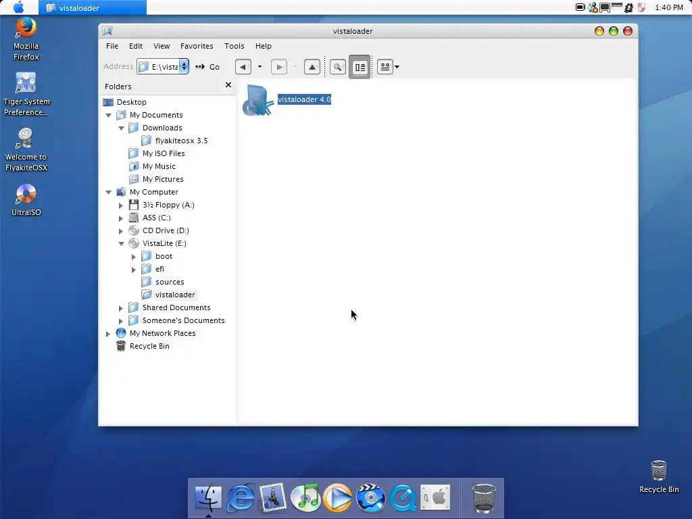Viewport: 692px width, 519px height.
Task: Click the Go button
Action: pos(207,67)
